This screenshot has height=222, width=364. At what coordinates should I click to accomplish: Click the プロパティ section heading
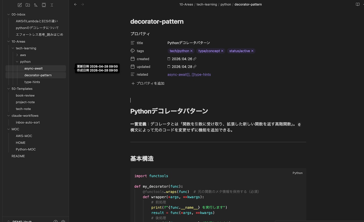pos(140,34)
